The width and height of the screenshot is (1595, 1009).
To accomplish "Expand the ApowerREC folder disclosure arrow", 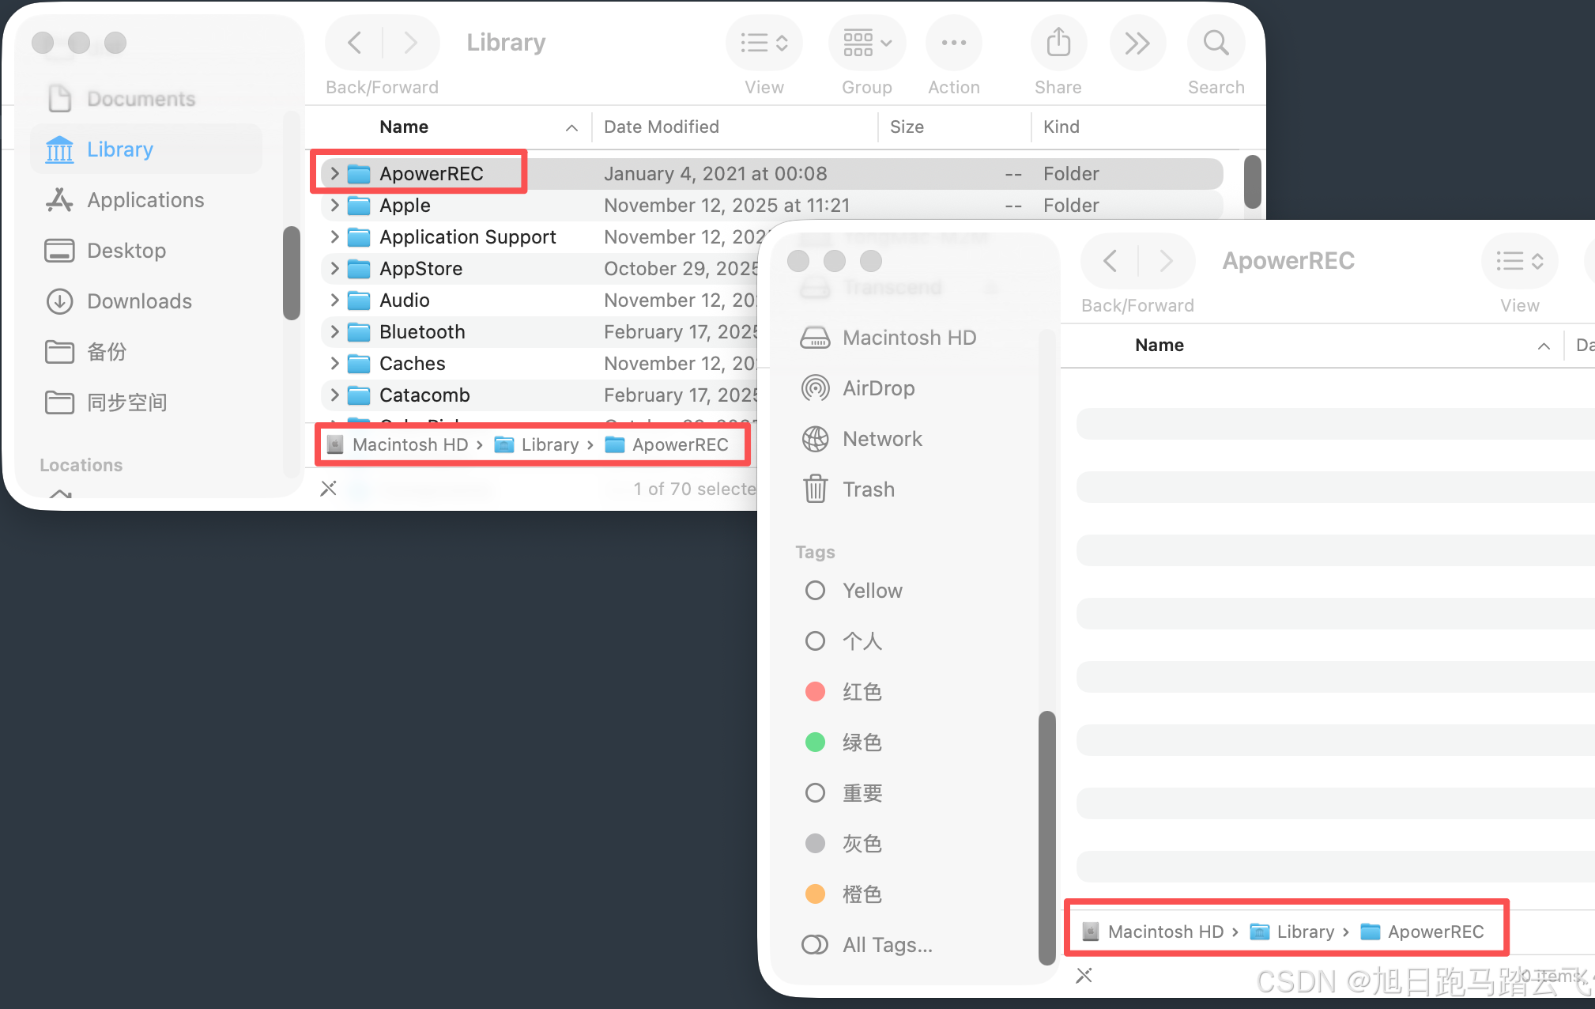I will [334, 173].
